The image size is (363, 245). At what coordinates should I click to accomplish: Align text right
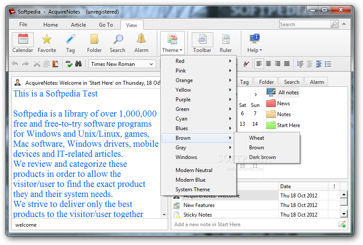(x=278, y=64)
